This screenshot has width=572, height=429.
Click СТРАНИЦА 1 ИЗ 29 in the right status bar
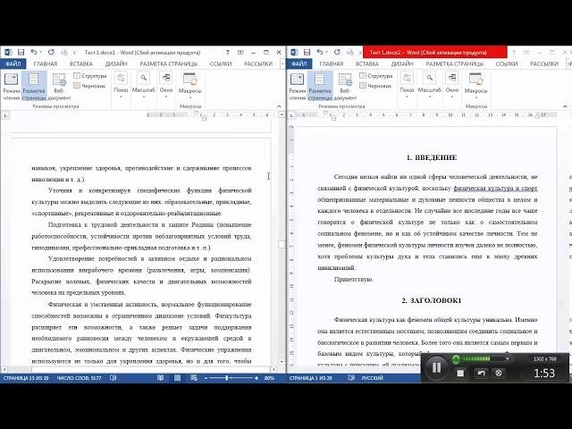click(x=310, y=378)
